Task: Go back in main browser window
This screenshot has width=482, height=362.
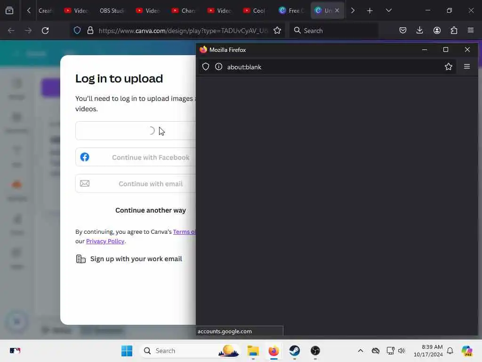Action: tap(11, 31)
